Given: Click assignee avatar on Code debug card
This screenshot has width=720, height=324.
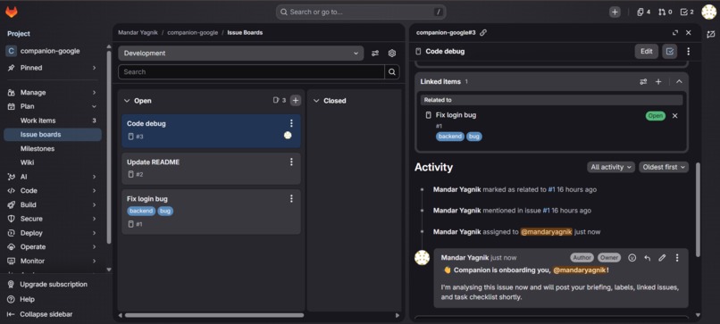Looking at the screenshot, I should [x=288, y=136].
